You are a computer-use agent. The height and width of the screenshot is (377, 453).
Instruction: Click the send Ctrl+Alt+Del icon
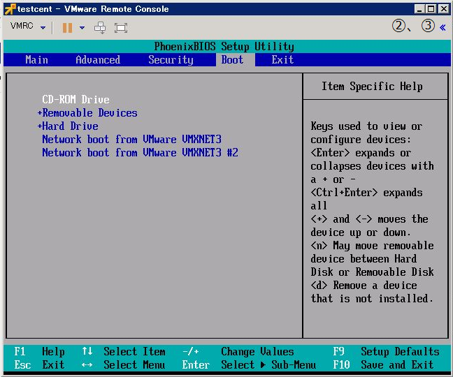point(100,27)
